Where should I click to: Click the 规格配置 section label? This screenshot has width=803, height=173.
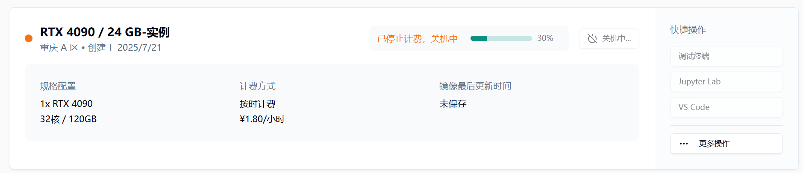pyautogui.click(x=58, y=86)
